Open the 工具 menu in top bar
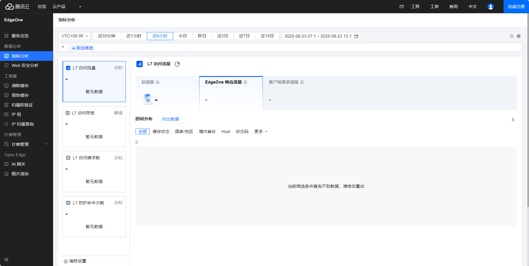529x266 pixels. [415, 7]
